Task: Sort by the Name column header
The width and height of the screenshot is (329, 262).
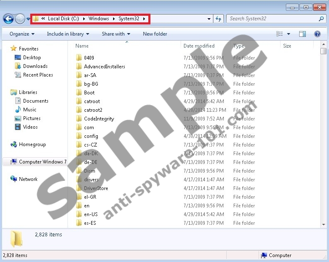Action: pos(82,46)
